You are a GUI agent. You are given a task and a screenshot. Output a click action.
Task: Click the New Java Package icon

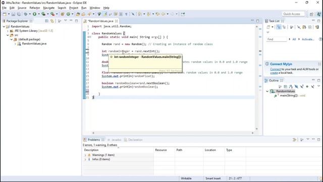63,14
